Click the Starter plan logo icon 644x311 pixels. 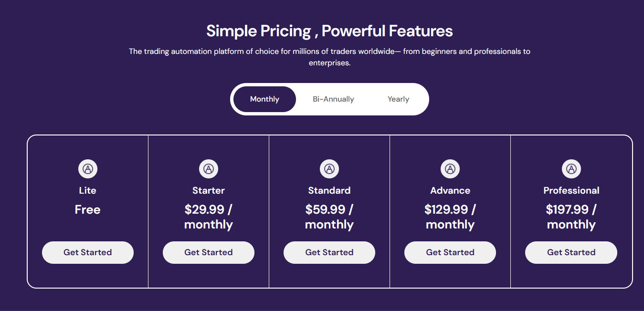208,169
